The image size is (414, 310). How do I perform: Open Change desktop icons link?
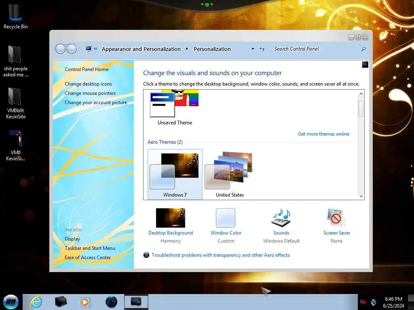coord(88,84)
